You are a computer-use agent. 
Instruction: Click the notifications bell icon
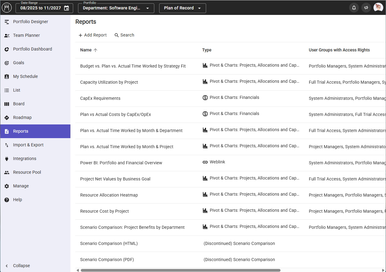(x=354, y=8)
